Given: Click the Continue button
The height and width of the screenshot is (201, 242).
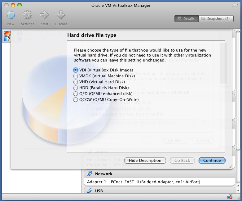Looking at the screenshot, I should [212, 161].
